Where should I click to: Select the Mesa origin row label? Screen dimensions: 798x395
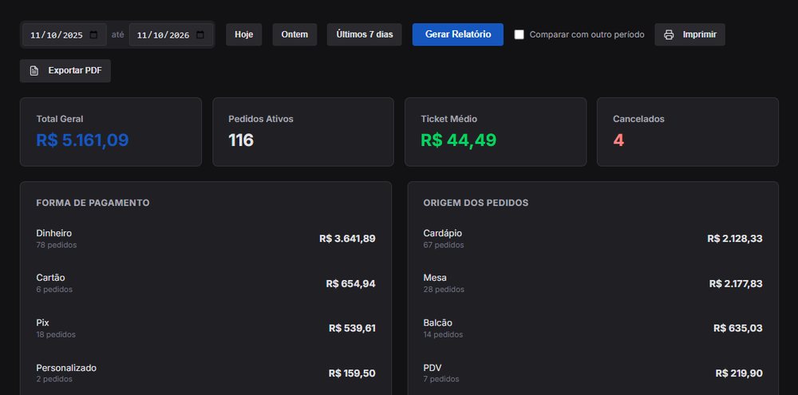(435, 278)
